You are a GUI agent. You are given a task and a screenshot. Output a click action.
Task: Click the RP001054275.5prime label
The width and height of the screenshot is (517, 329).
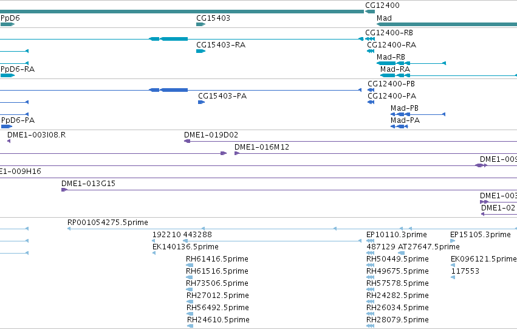tap(108, 223)
